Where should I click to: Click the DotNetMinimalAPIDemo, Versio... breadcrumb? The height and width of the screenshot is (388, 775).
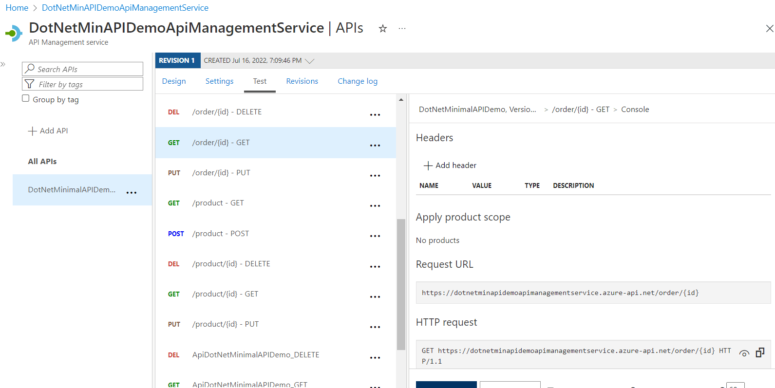coord(477,110)
